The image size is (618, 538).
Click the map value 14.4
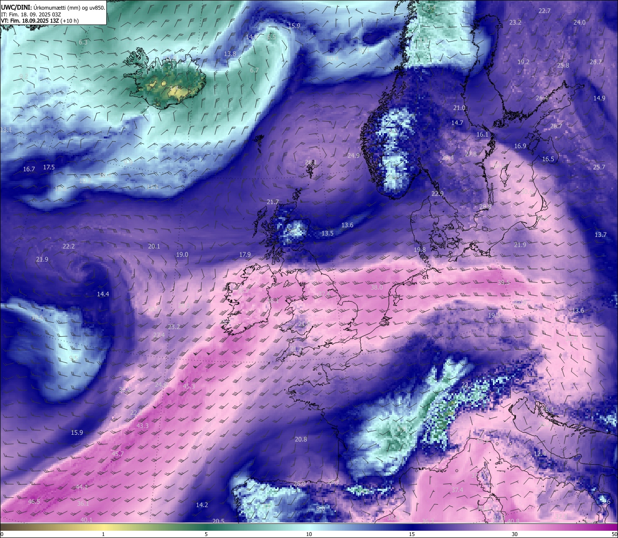click(x=103, y=294)
